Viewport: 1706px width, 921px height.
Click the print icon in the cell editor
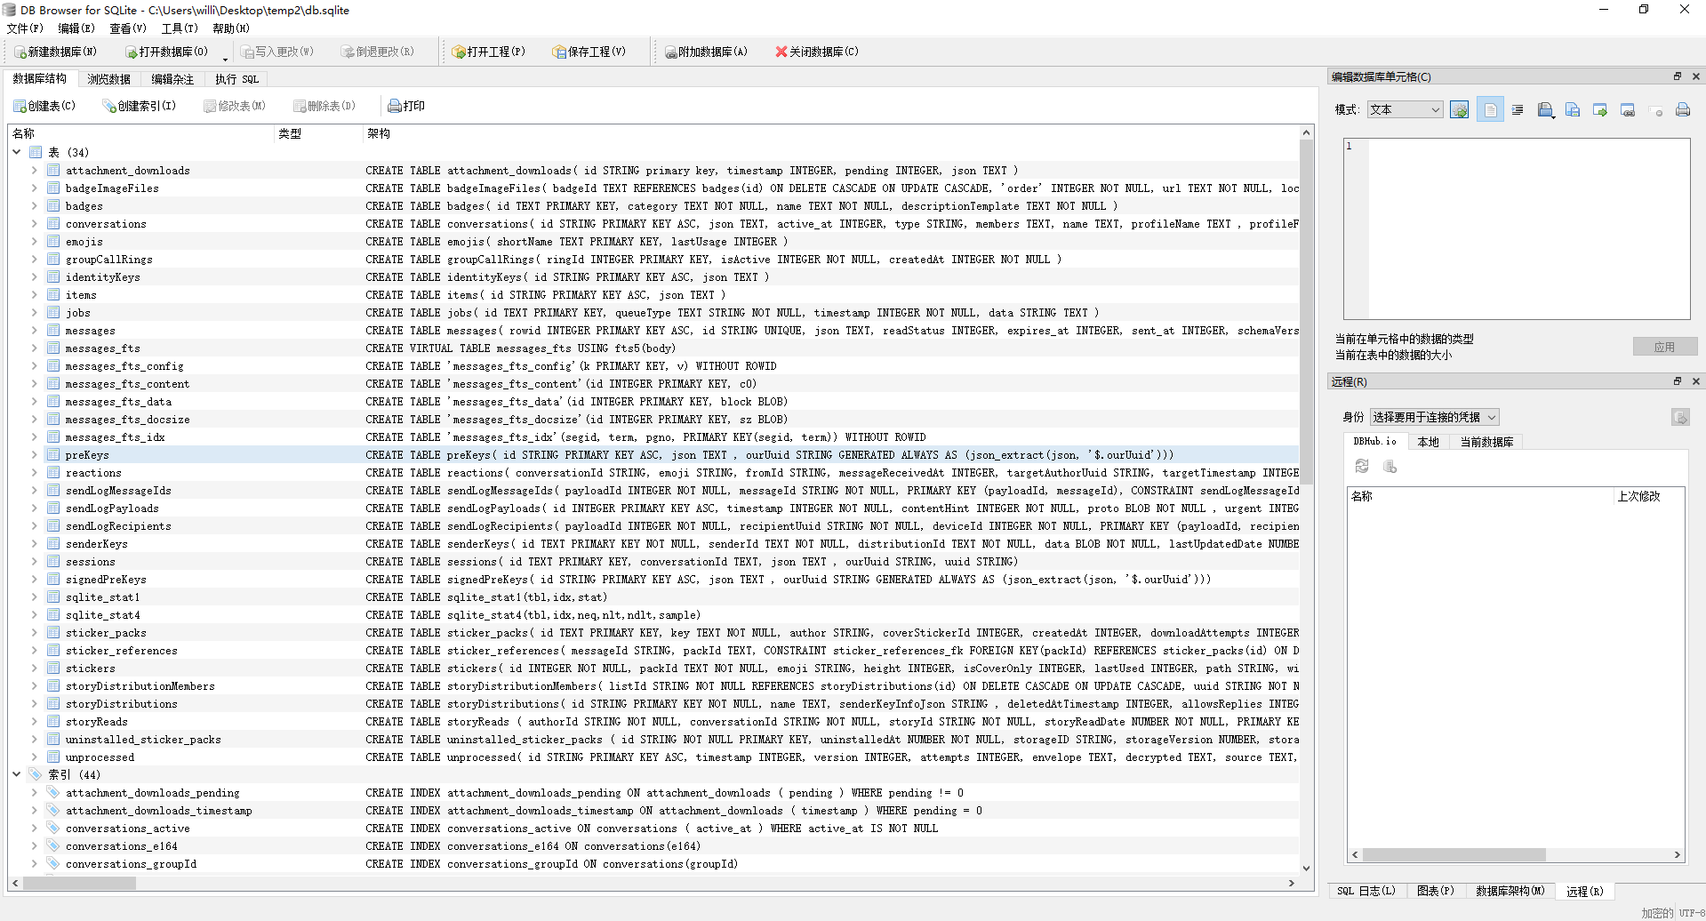pyautogui.click(x=1682, y=110)
